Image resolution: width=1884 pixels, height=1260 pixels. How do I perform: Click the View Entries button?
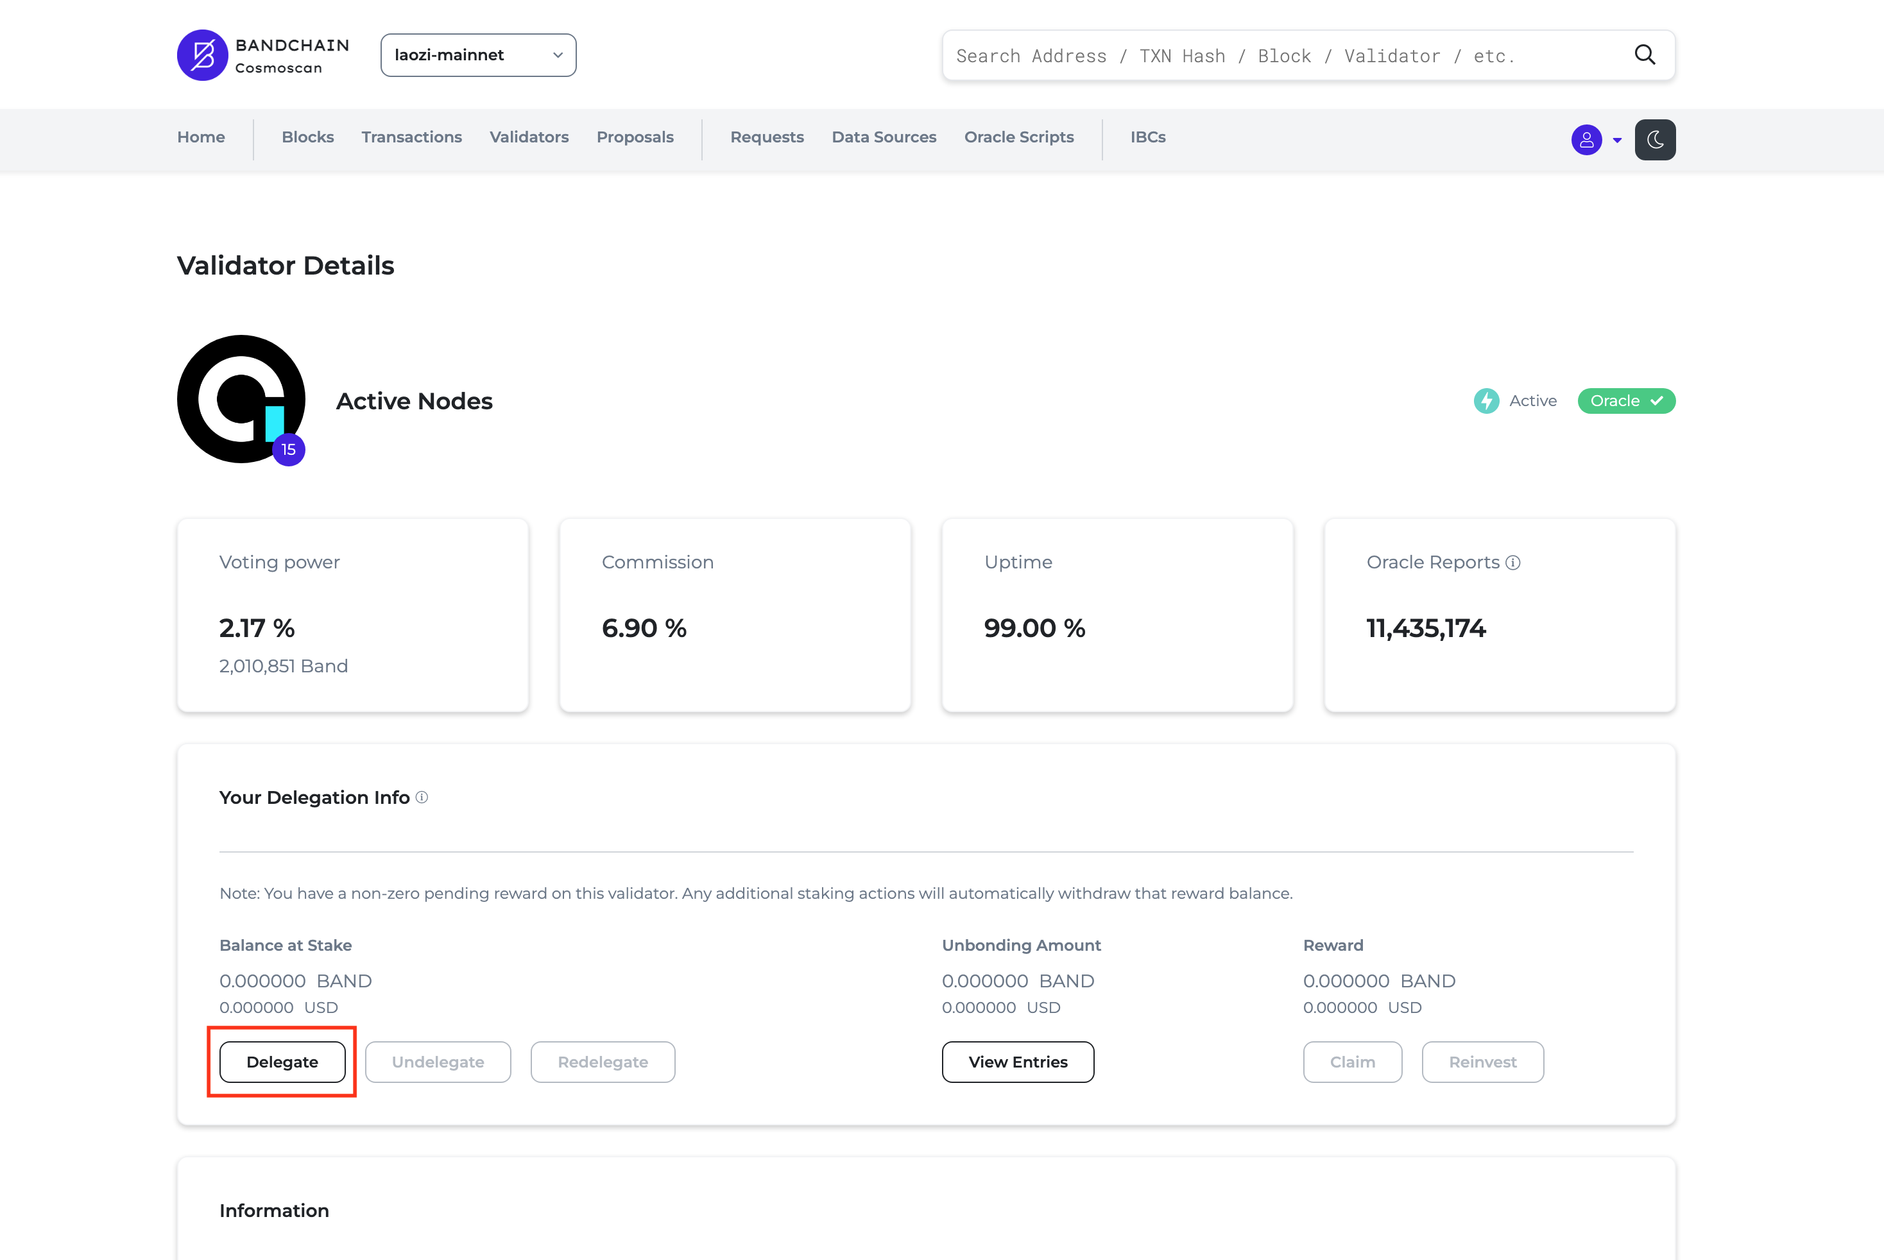coord(1018,1062)
